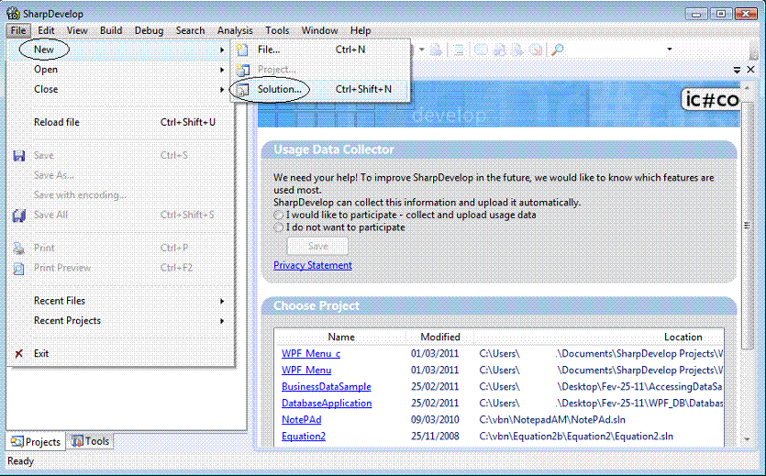Click the Location column header
766x476 pixels.
tap(599, 337)
